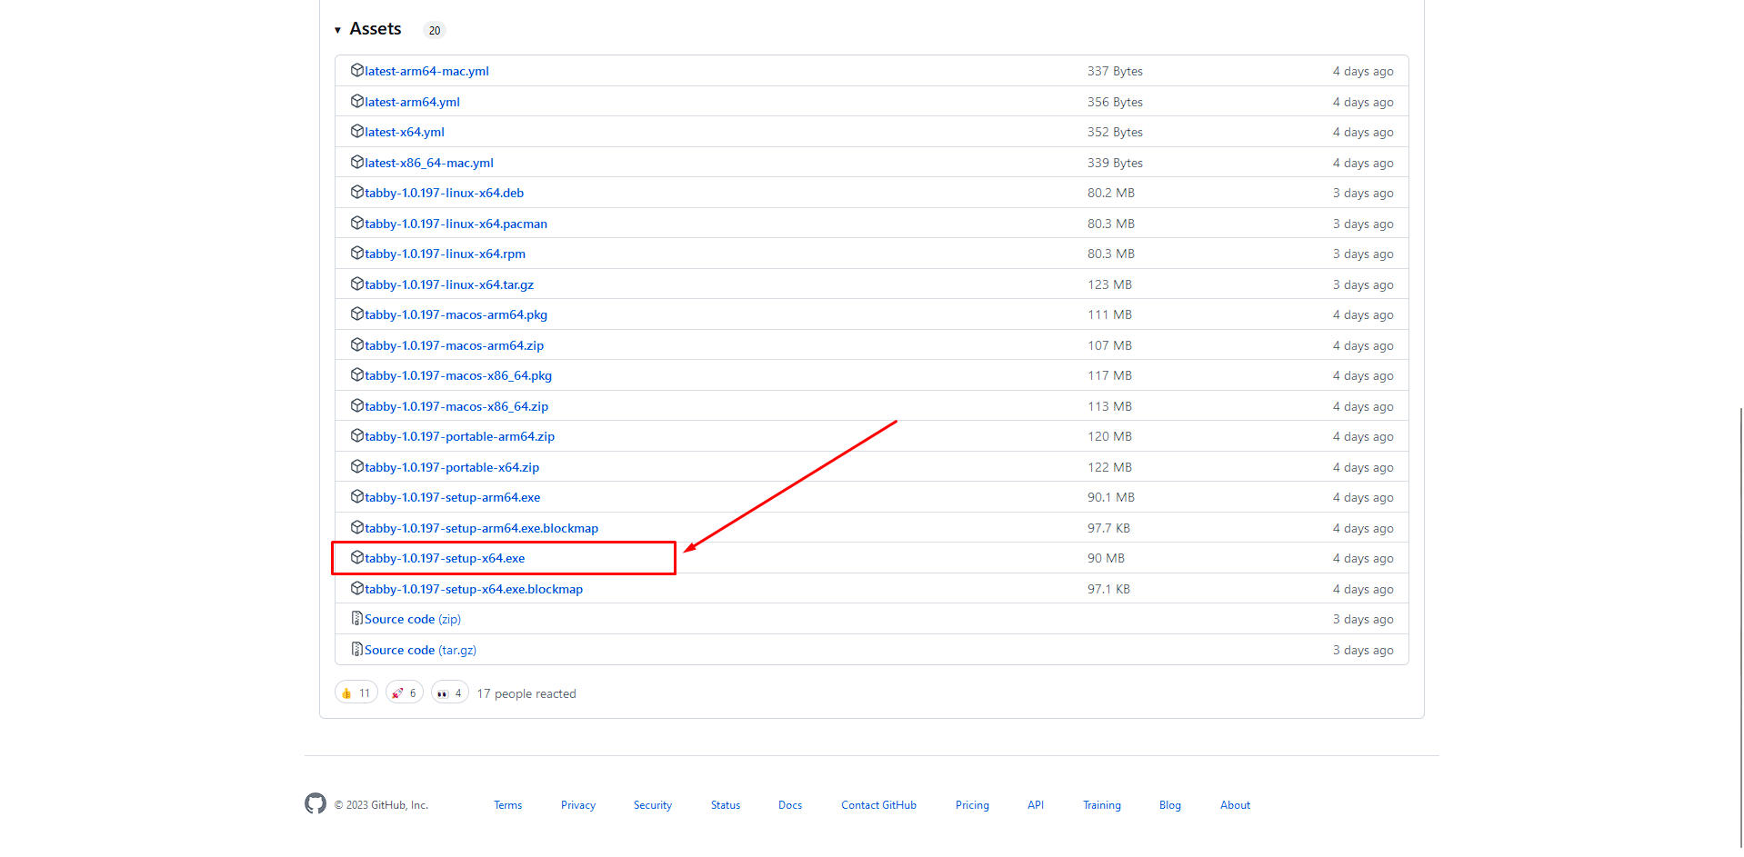The image size is (1744, 857).
Task: Download tabby-1.0.197-macos-arm64.pkg
Action: [456, 314]
